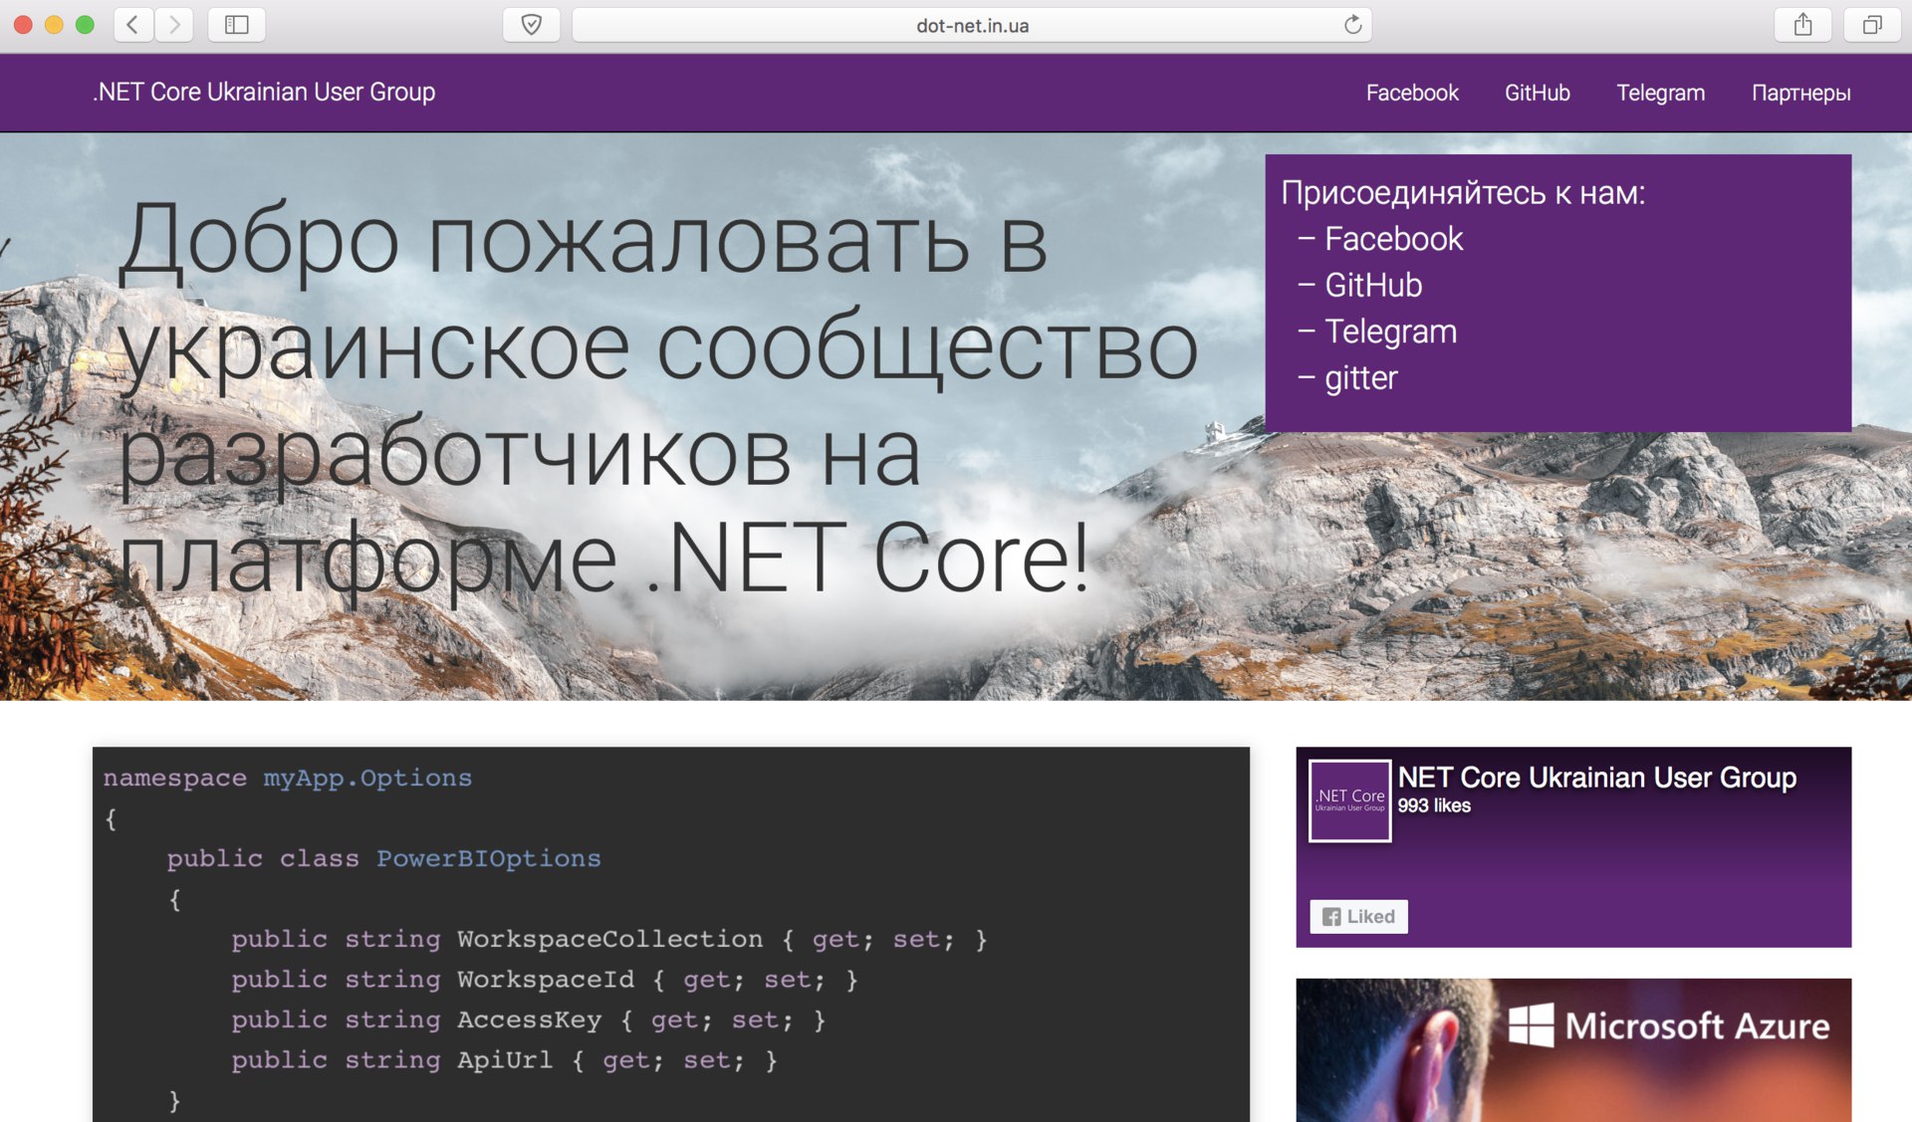The height and width of the screenshot is (1122, 1912).
Task: Go back with the Safari back arrow
Action: [x=133, y=25]
